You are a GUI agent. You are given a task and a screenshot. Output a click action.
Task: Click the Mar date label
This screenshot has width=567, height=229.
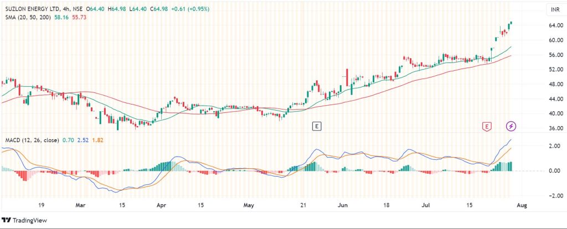tap(80, 205)
